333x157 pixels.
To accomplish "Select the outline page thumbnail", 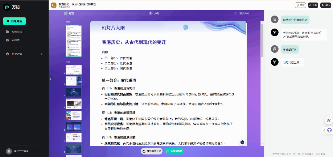I will [x=74, y=41].
